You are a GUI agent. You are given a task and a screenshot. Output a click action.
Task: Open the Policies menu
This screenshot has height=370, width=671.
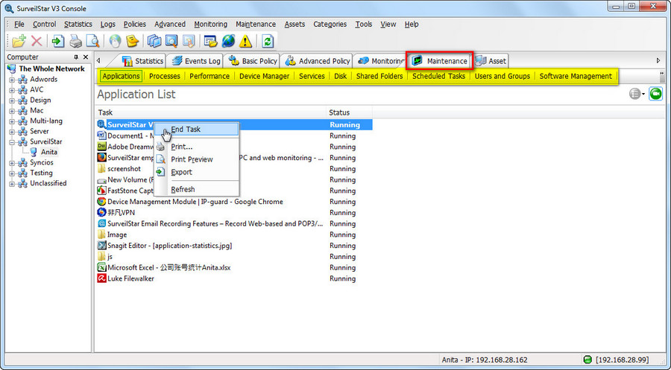135,25
